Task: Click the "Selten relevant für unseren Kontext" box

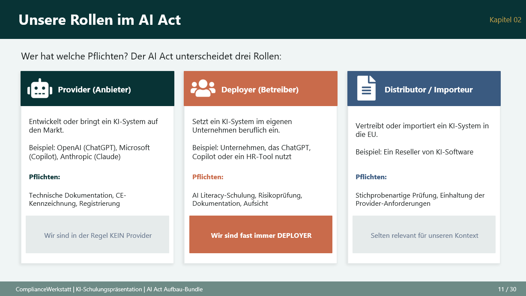Action: tap(424, 235)
